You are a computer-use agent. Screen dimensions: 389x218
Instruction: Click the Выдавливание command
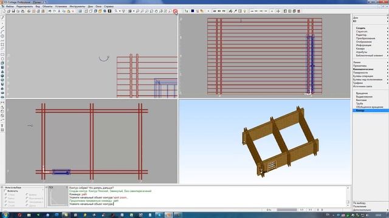click(x=364, y=97)
